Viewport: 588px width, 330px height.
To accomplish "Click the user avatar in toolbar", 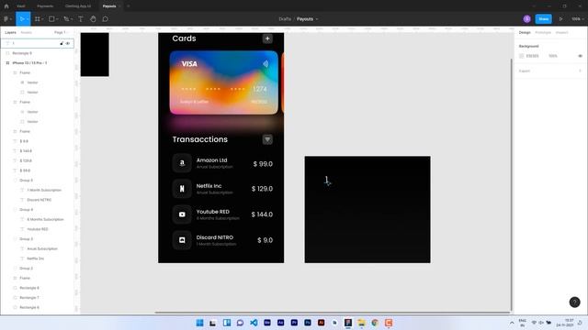I will (526, 19).
